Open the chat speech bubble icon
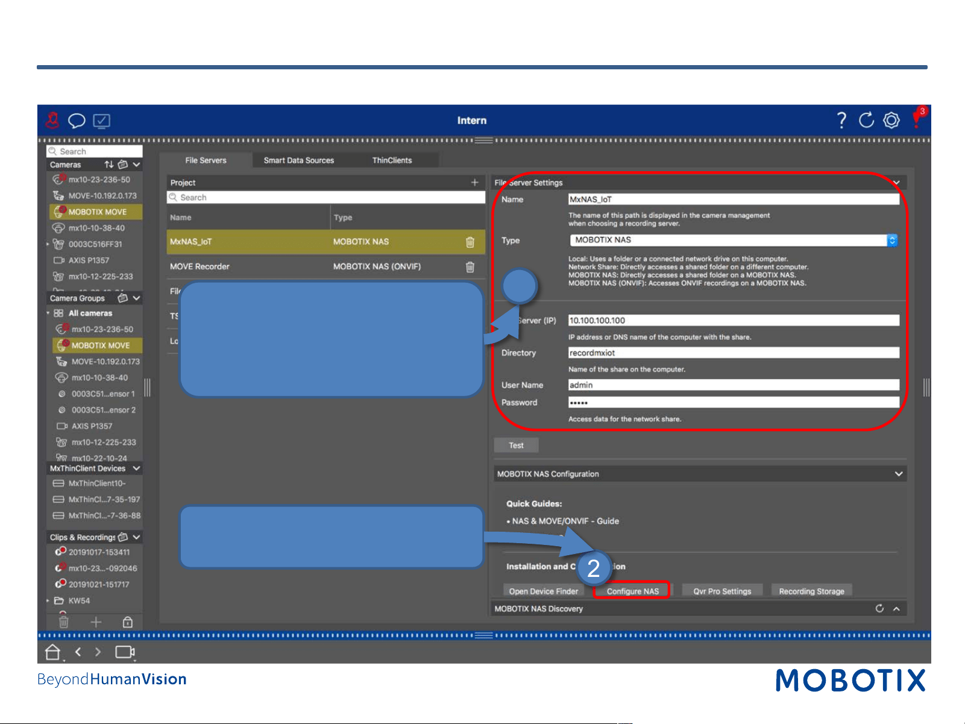 77,121
